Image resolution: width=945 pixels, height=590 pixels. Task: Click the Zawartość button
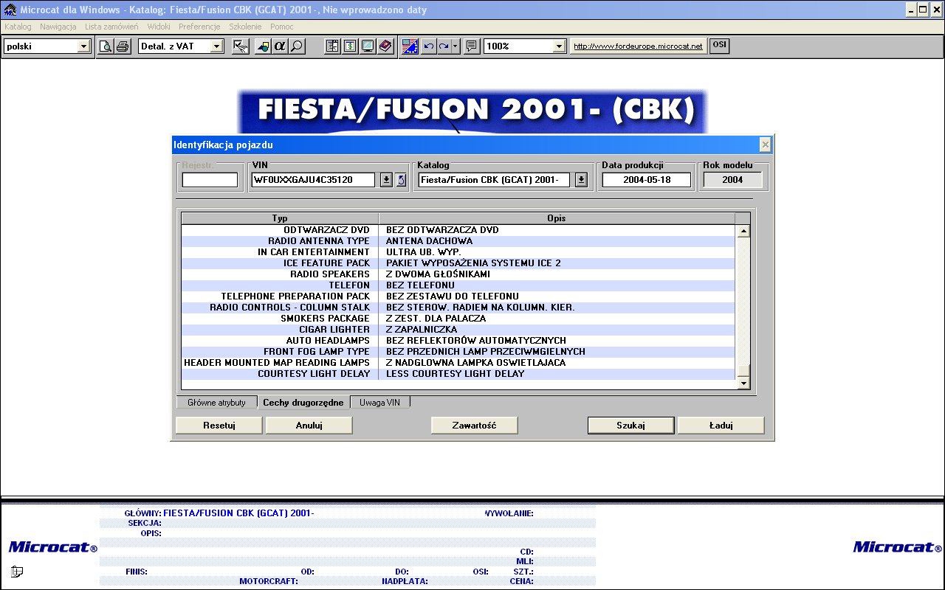pyautogui.click(x=474, y=426)
